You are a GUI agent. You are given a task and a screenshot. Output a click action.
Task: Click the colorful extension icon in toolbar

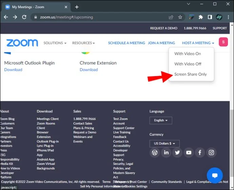point(192,17)
